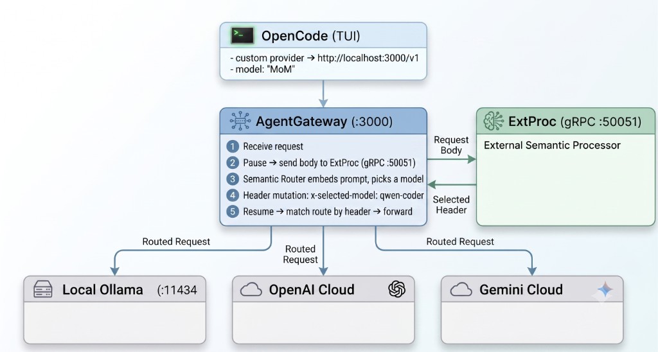Select the 'OpenAI Cloud' title
658x352 pixels.
[312, 290]
